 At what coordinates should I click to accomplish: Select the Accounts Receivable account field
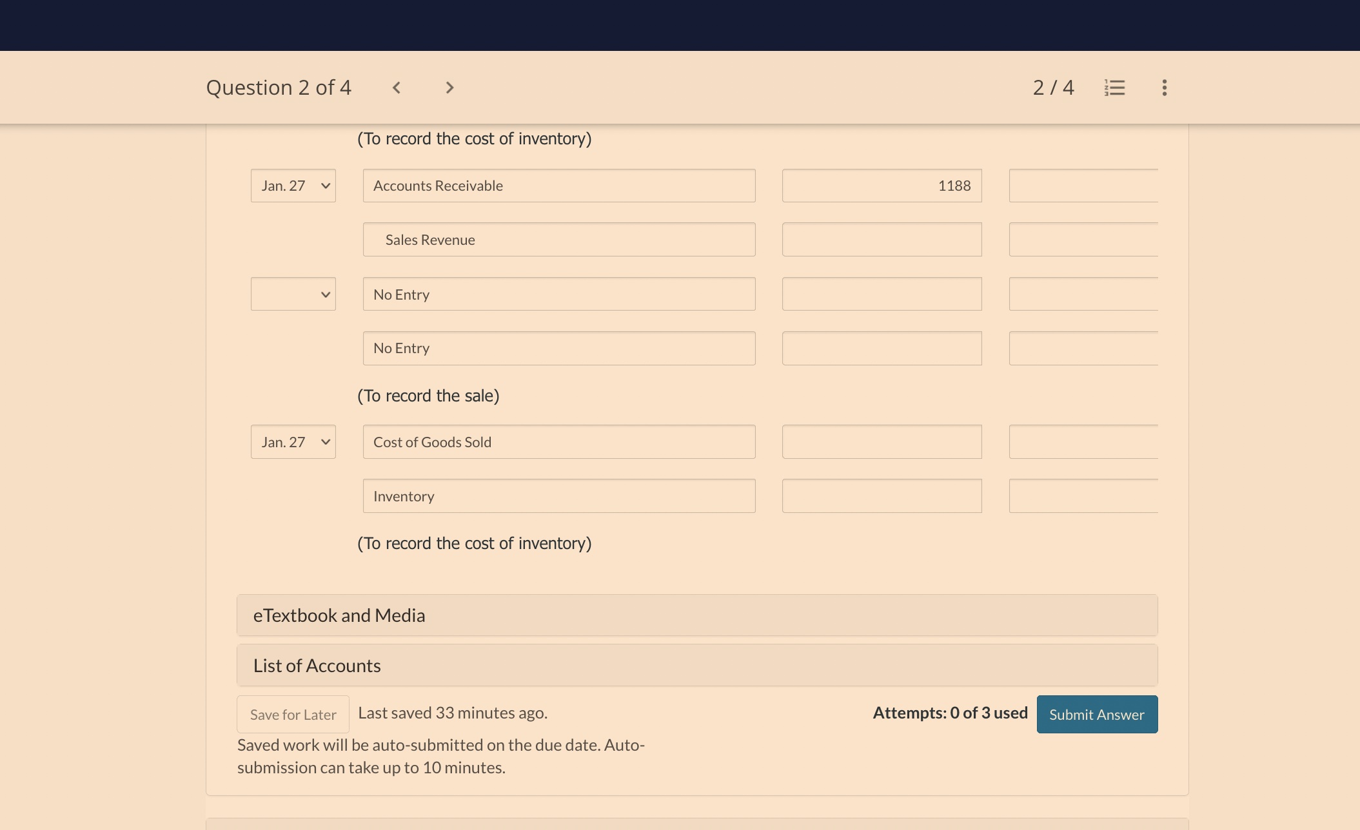pyautogui.click(x=558, y=185)
